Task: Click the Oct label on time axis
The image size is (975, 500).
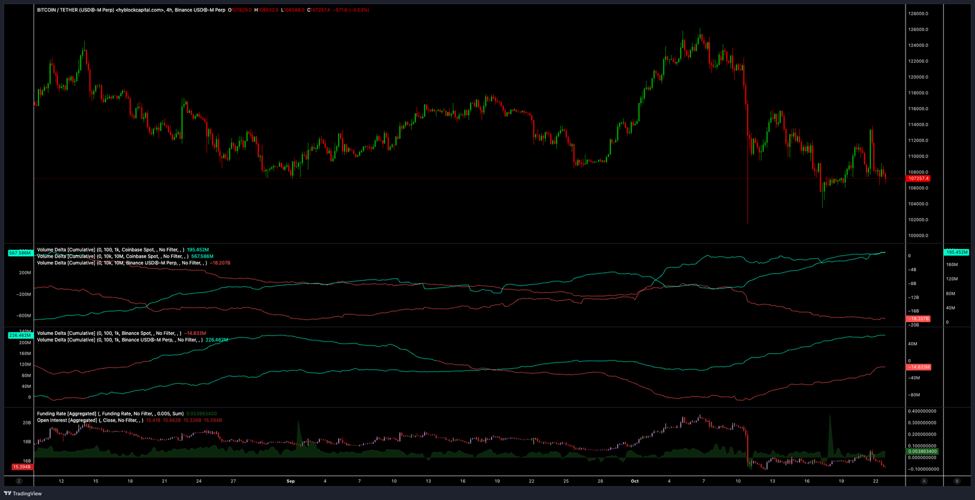Action: [634, 481]
